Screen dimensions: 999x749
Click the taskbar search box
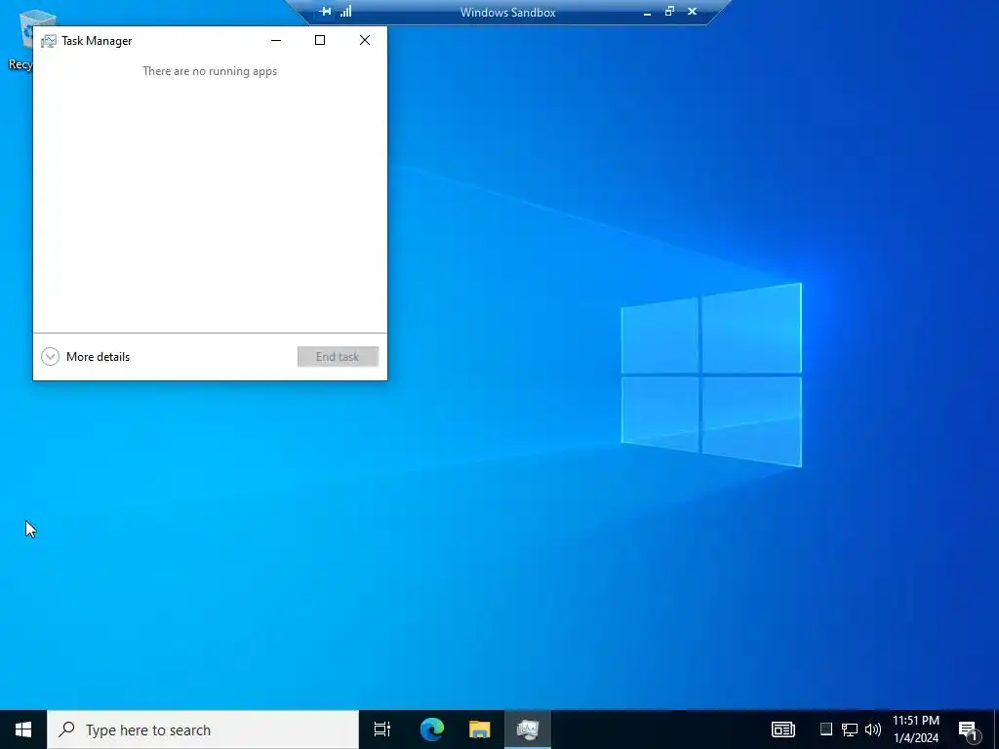pos(203,729)
